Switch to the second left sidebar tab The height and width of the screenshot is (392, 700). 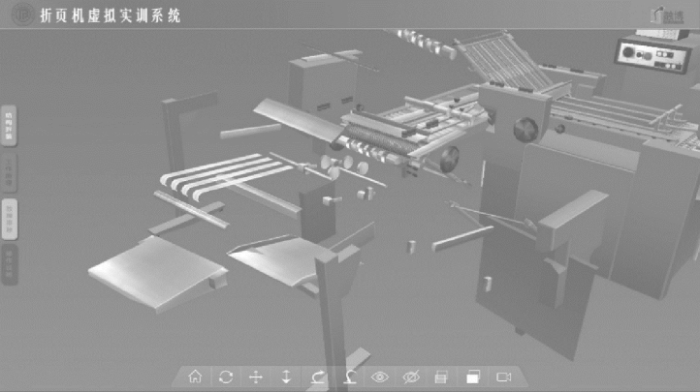point(9,173)
